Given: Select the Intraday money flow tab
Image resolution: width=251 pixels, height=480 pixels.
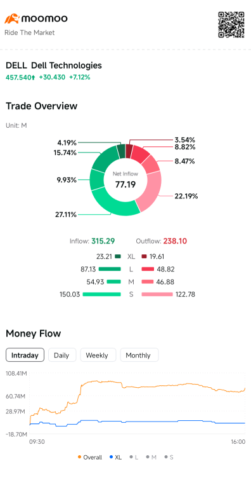Looking at the screenshot, I should click(x=25, y=355).
